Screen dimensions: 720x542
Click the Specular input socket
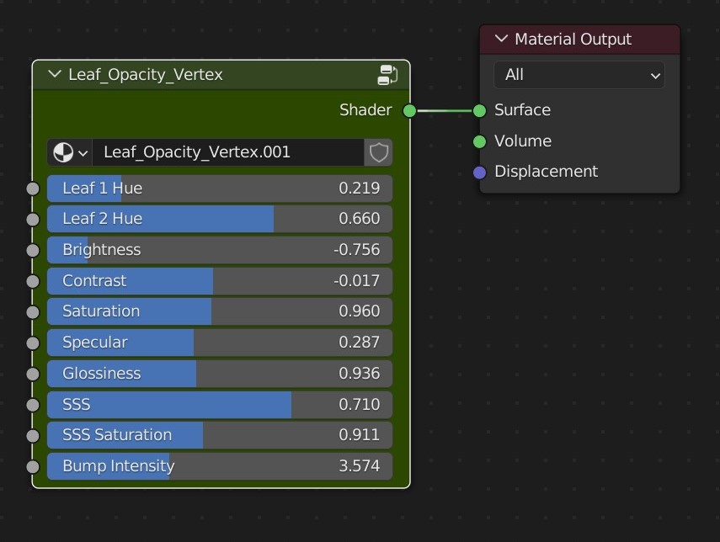pos(33,343)
